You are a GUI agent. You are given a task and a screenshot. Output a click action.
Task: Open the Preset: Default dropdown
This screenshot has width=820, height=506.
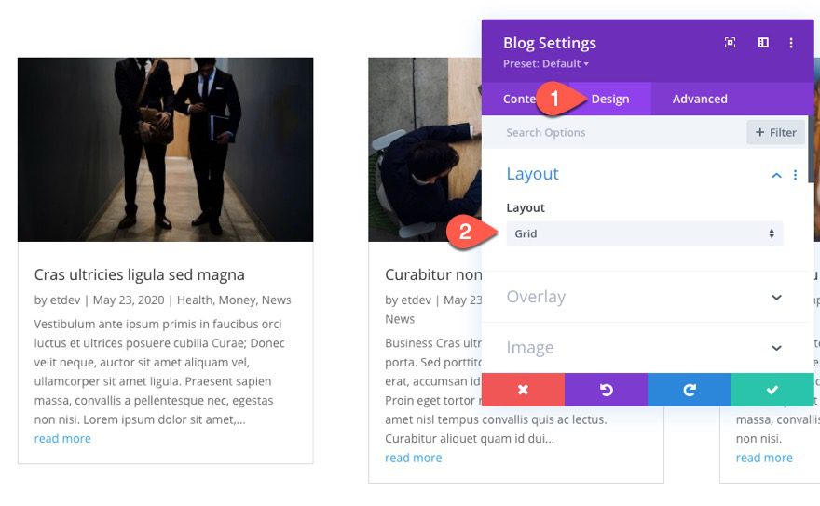tap(547, 64)
